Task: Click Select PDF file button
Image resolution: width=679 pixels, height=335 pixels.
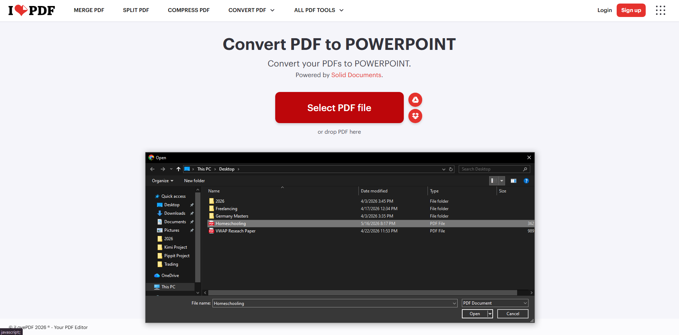Action: (339, 108)
